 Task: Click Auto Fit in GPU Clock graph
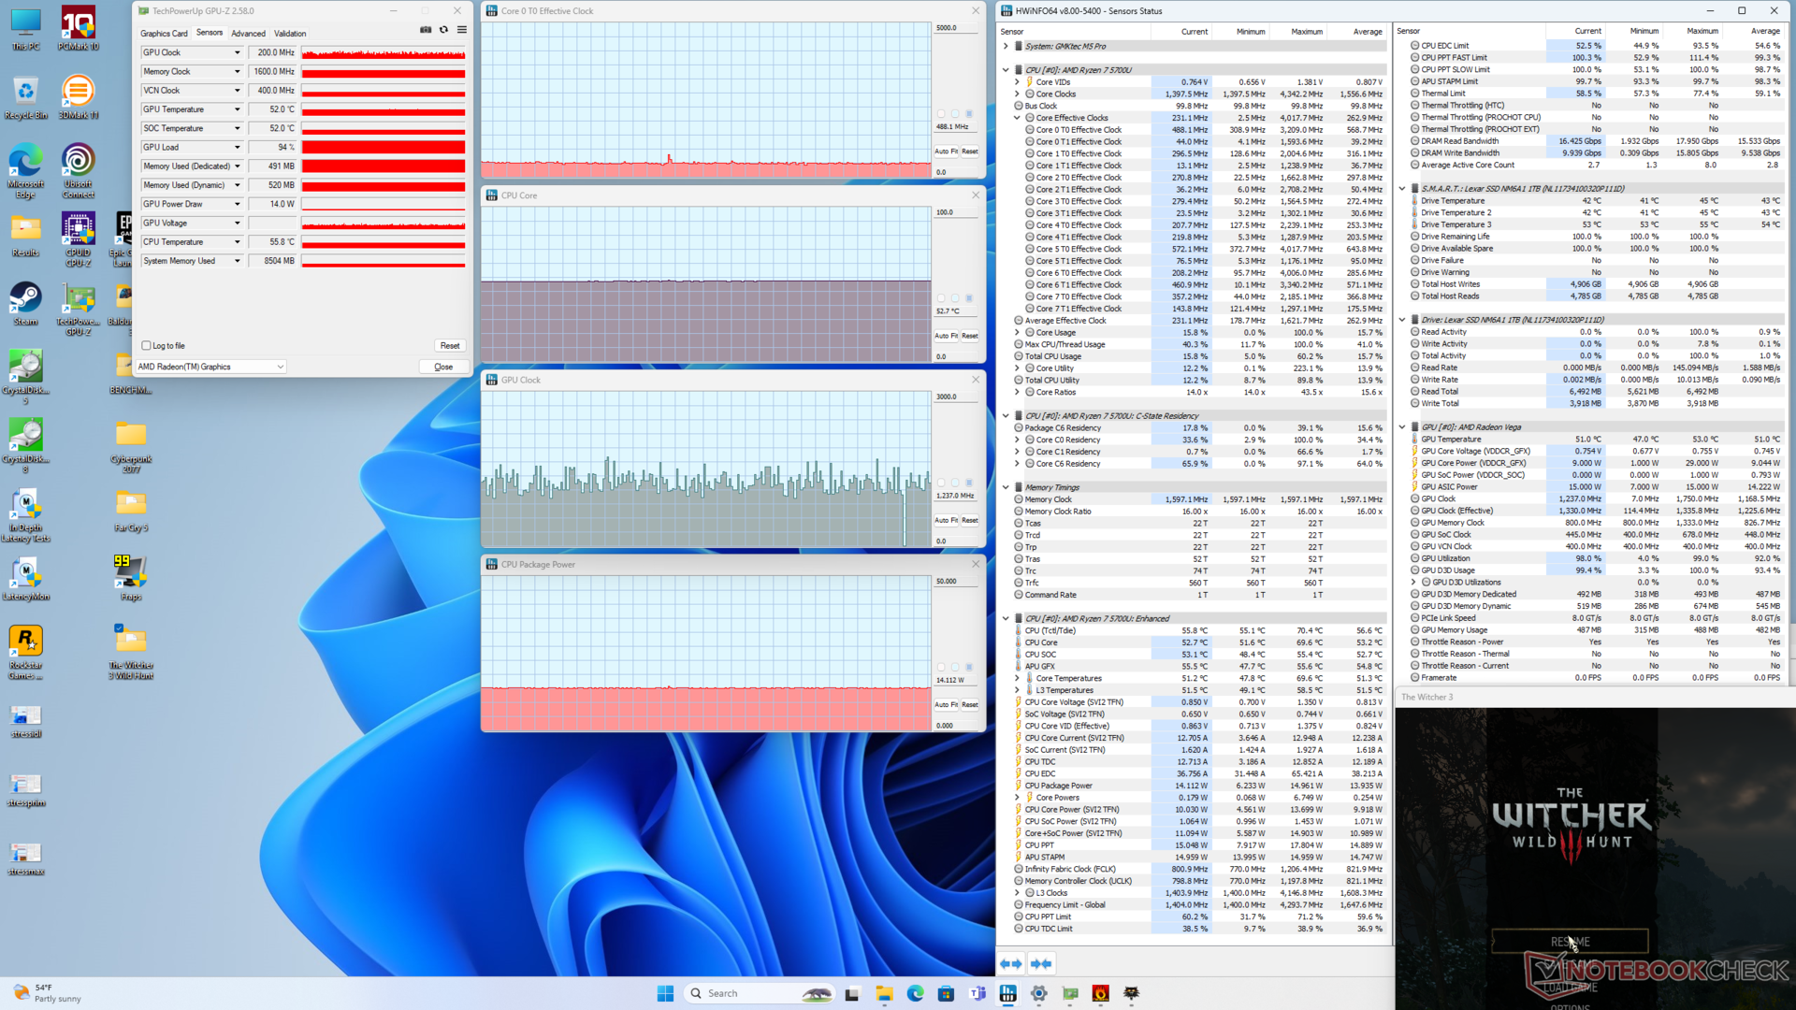coord(946,520)
